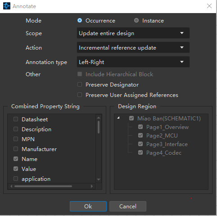Image resolution: width=217 pixels, height=216 pixels.
Task: Enable Preserve User Assigned References
Action: 80,95
